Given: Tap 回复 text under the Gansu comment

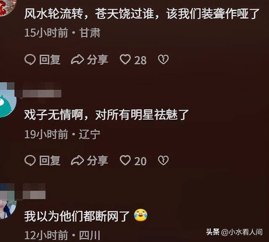Looking at the screenshot, I should tap(50, 60).
